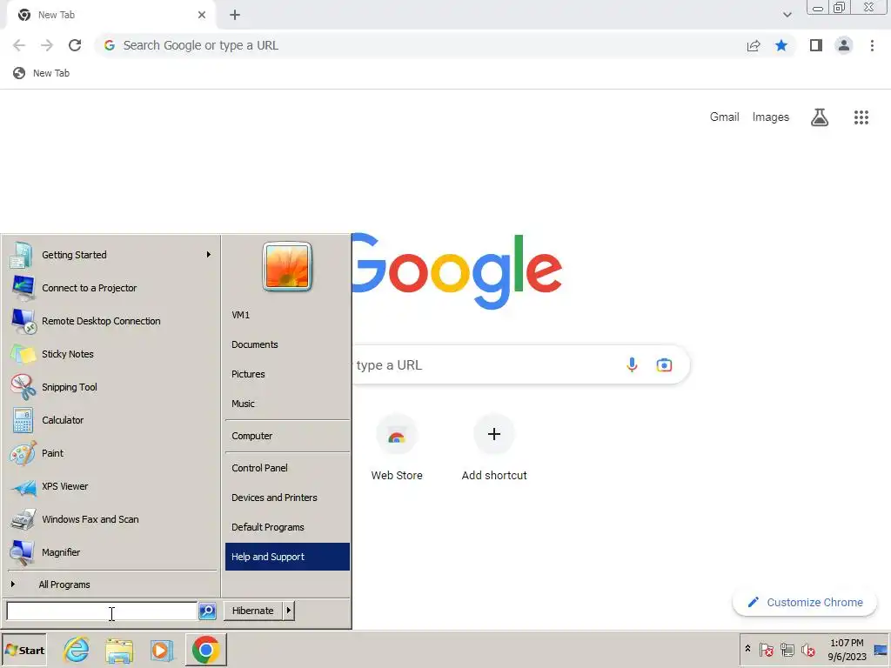The image size is (891, 668).
Task: Expand All Programs list
Action: click(x=111, y=584)
